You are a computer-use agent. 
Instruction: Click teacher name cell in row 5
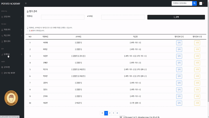(x=78, y=69)
